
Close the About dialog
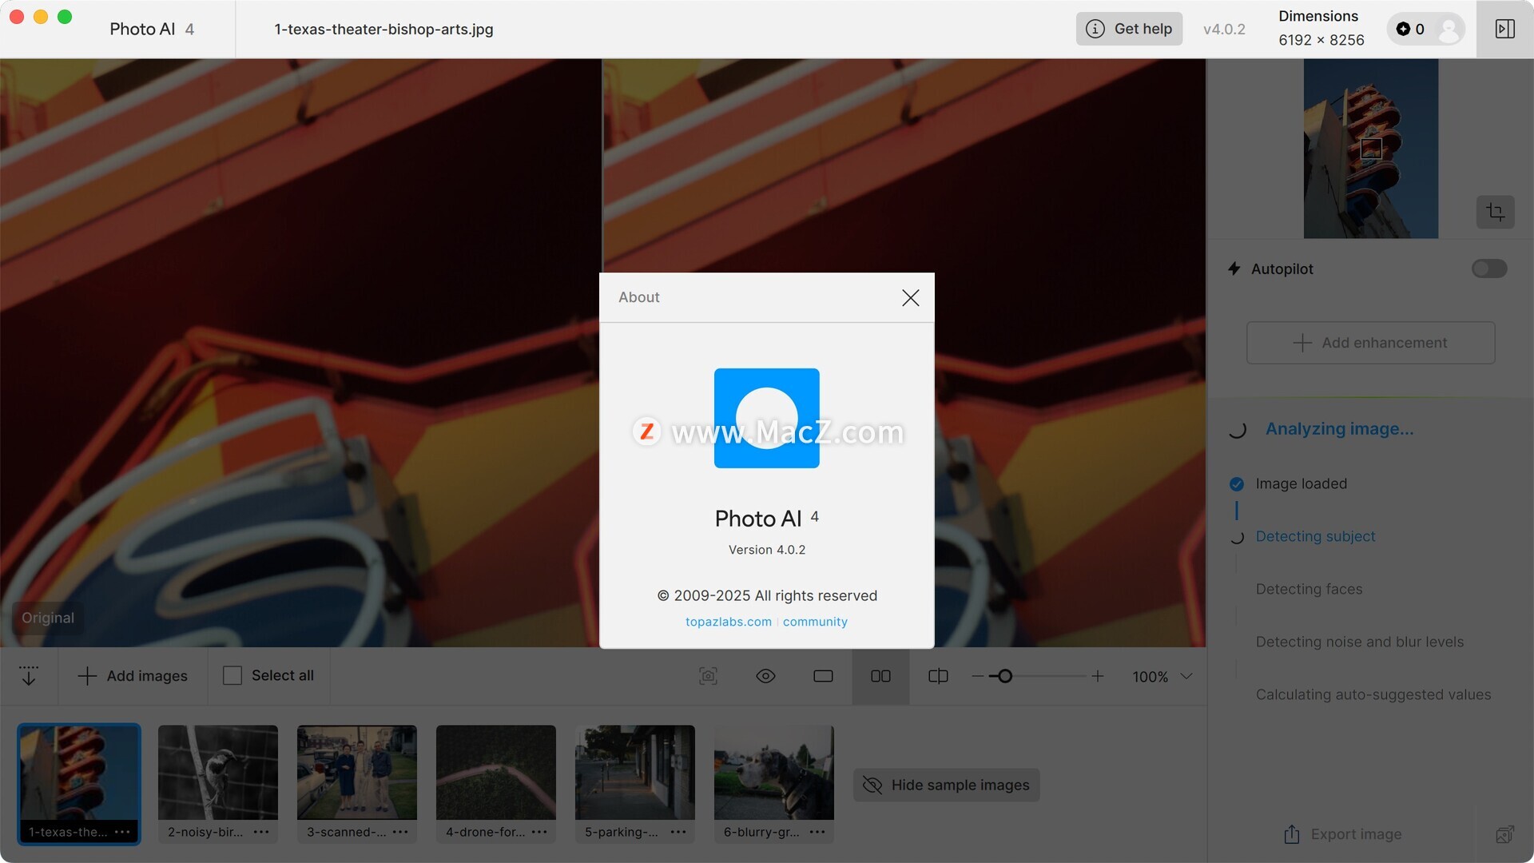click(x=910, y=298)
